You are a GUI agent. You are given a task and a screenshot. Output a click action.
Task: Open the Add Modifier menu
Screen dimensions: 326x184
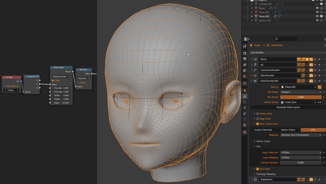click(287, 53)
